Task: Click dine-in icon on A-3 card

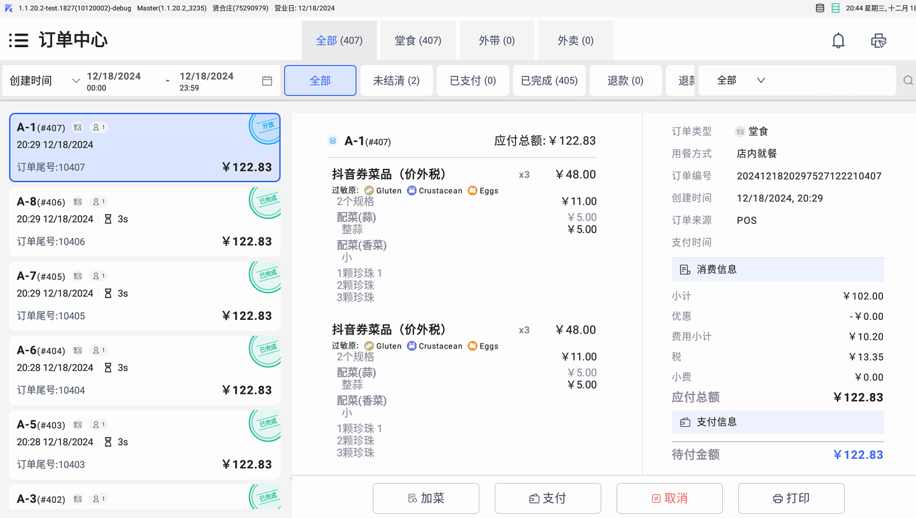Action: 77,499
